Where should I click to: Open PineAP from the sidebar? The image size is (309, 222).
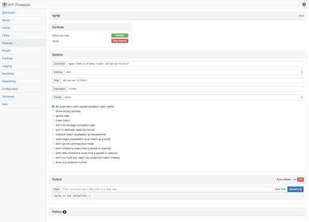coord(7,51)
